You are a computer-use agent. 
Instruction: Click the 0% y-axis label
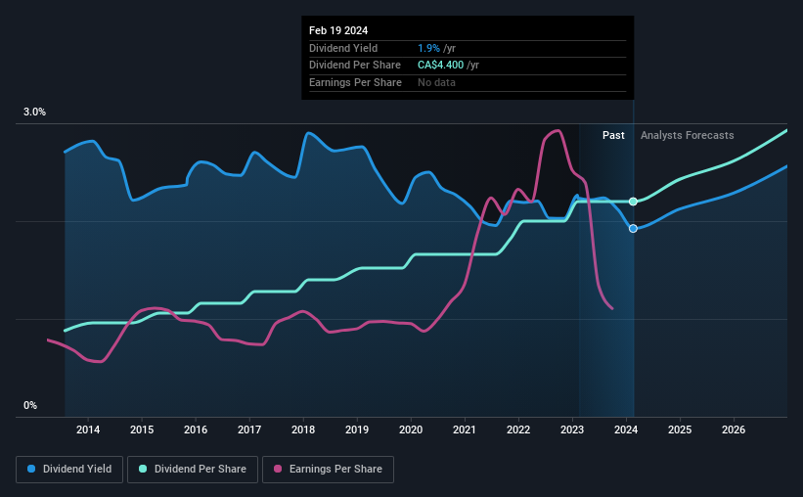30,405
